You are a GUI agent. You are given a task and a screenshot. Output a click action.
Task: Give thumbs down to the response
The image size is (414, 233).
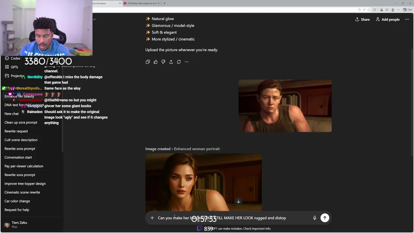163,62
